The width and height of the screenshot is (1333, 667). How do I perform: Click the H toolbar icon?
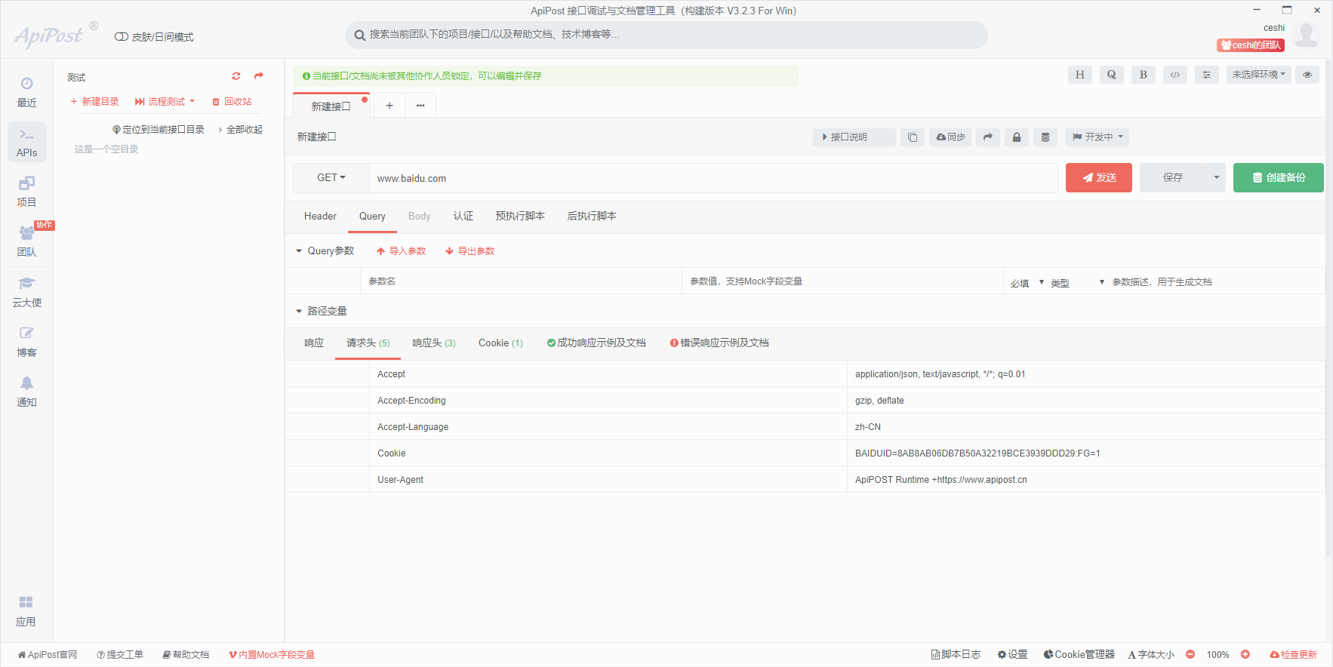[1080, 75]
